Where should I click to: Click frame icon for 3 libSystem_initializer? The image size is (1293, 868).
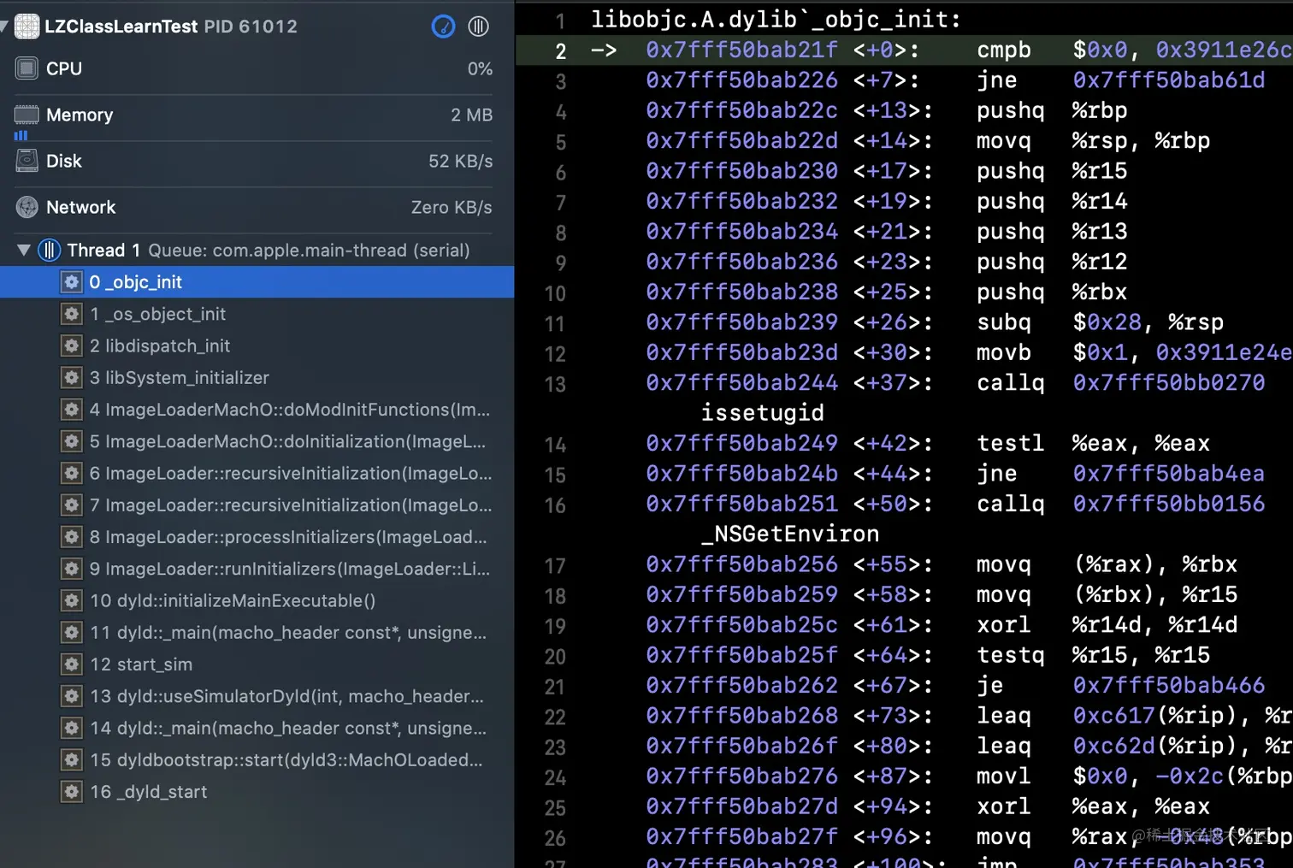click(72, 377)
